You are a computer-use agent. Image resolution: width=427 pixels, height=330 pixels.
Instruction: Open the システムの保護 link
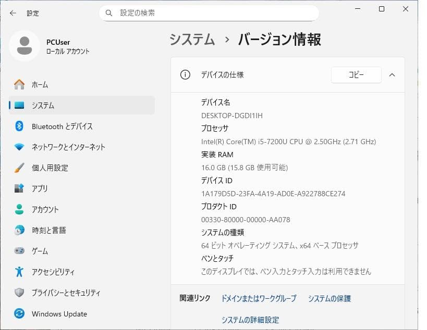(x=329, y=298)
